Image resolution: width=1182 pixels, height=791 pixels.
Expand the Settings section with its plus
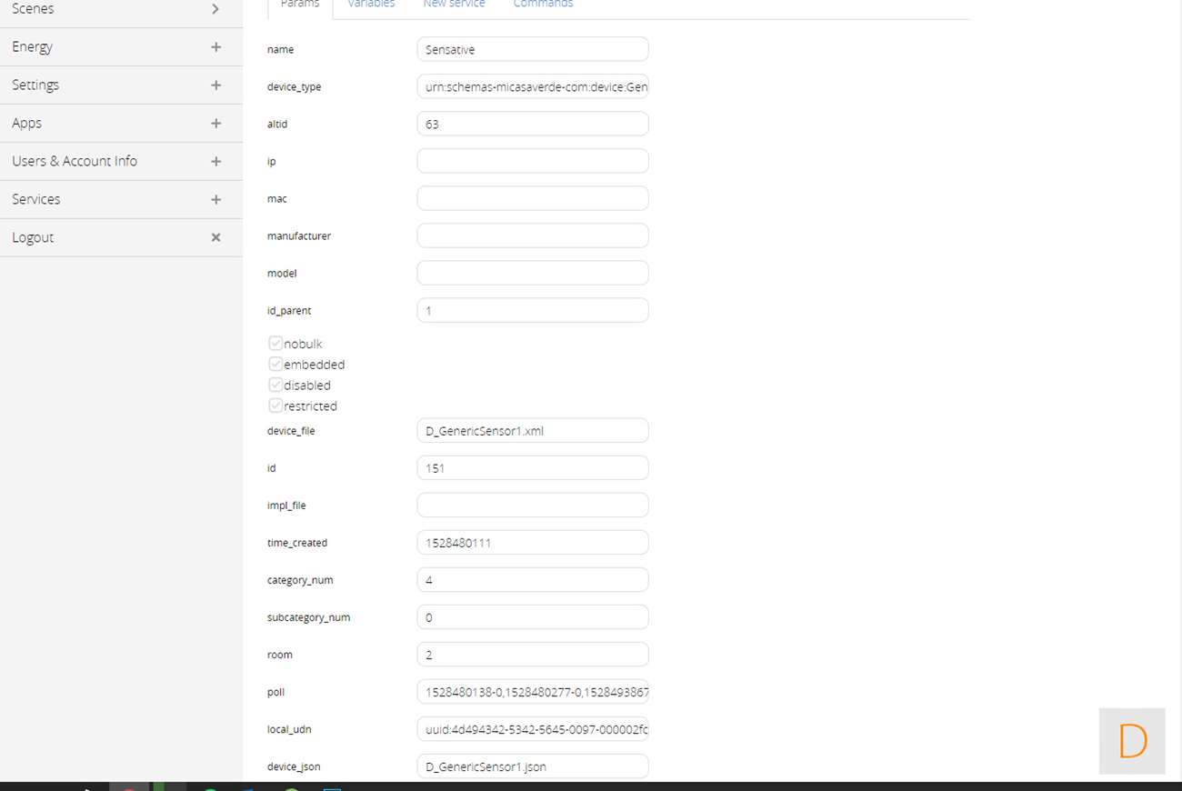click(215, 85)
